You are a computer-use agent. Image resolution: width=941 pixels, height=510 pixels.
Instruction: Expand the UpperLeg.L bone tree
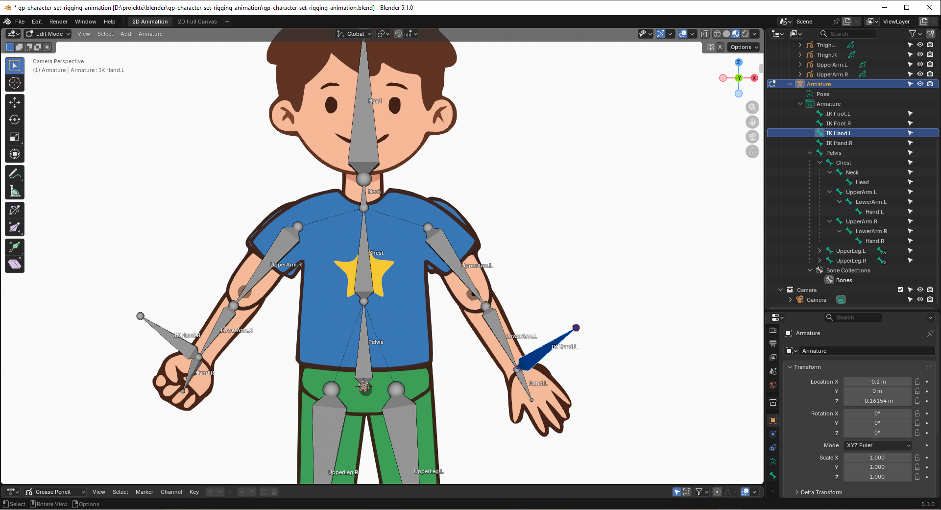820,251
